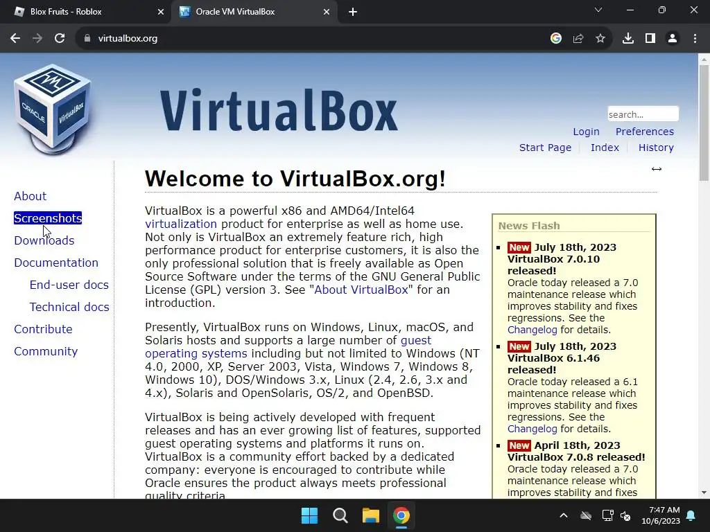Go to the Downloads page
This screenshot has width=710, height=532.
click(x=44, y=240)
